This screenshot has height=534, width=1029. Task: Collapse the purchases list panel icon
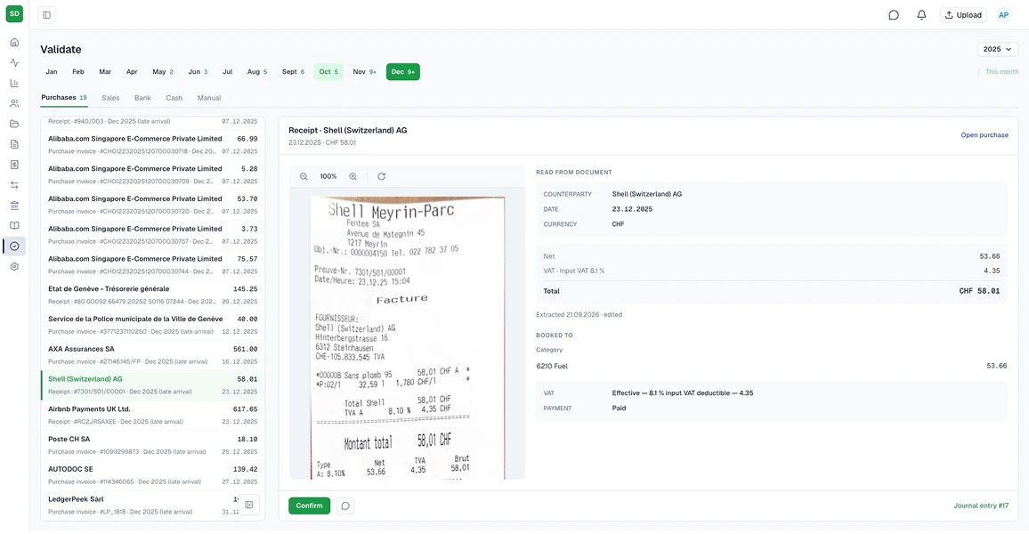249,505
